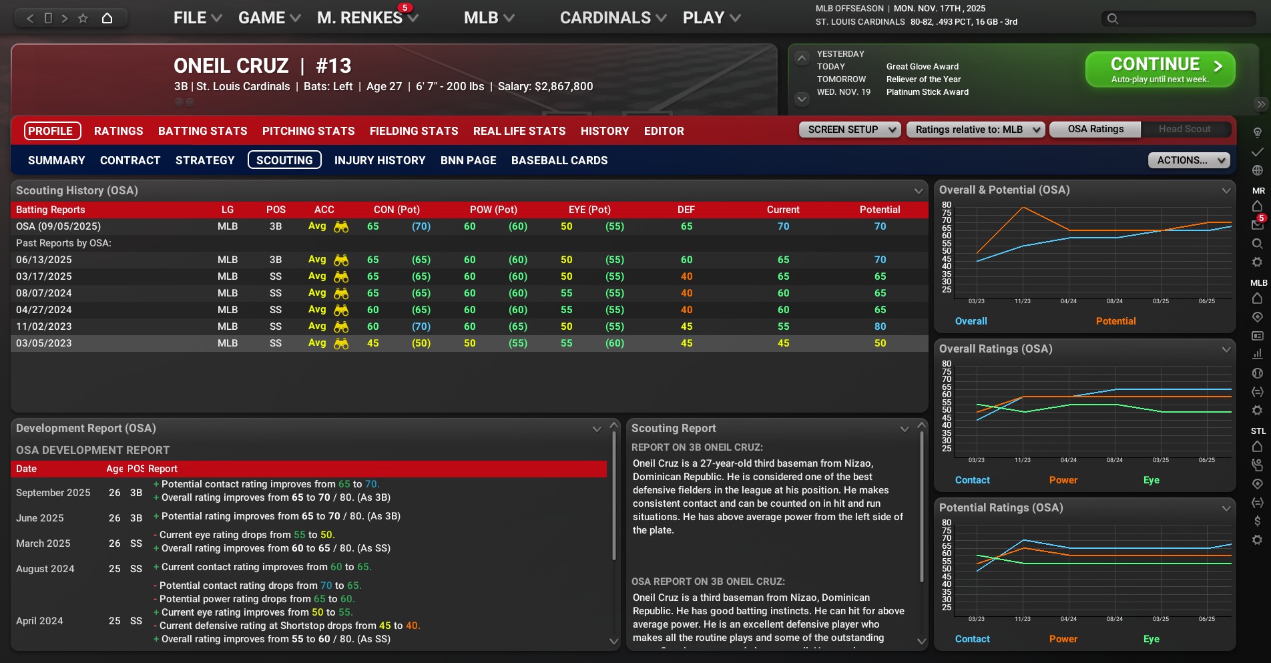Select the OSA Ratings toggle
This screenshot has height=663, width=1271.
click(x=1095, y=129)
